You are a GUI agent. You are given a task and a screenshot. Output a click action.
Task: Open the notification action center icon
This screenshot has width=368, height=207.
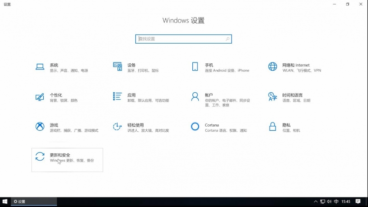[x=358, y=201]
